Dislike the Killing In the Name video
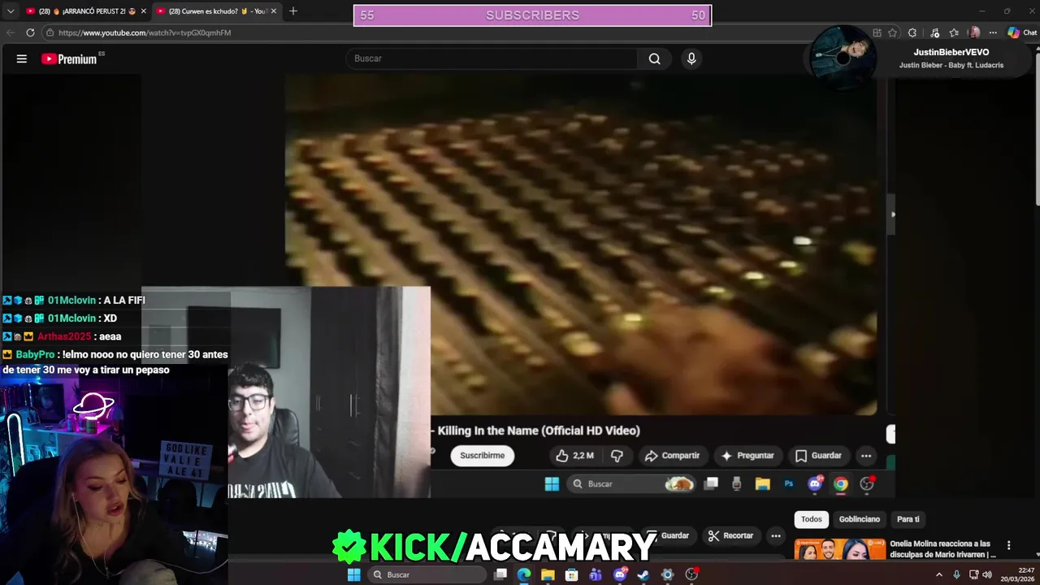The width and height of the screenshot is (1040, 585). point(617,456)
